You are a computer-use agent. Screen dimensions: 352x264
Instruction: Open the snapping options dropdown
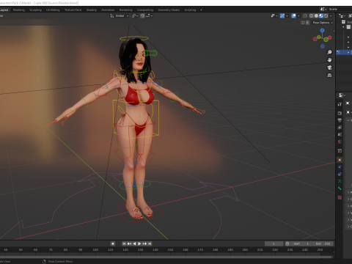click(x=150, y=15)
